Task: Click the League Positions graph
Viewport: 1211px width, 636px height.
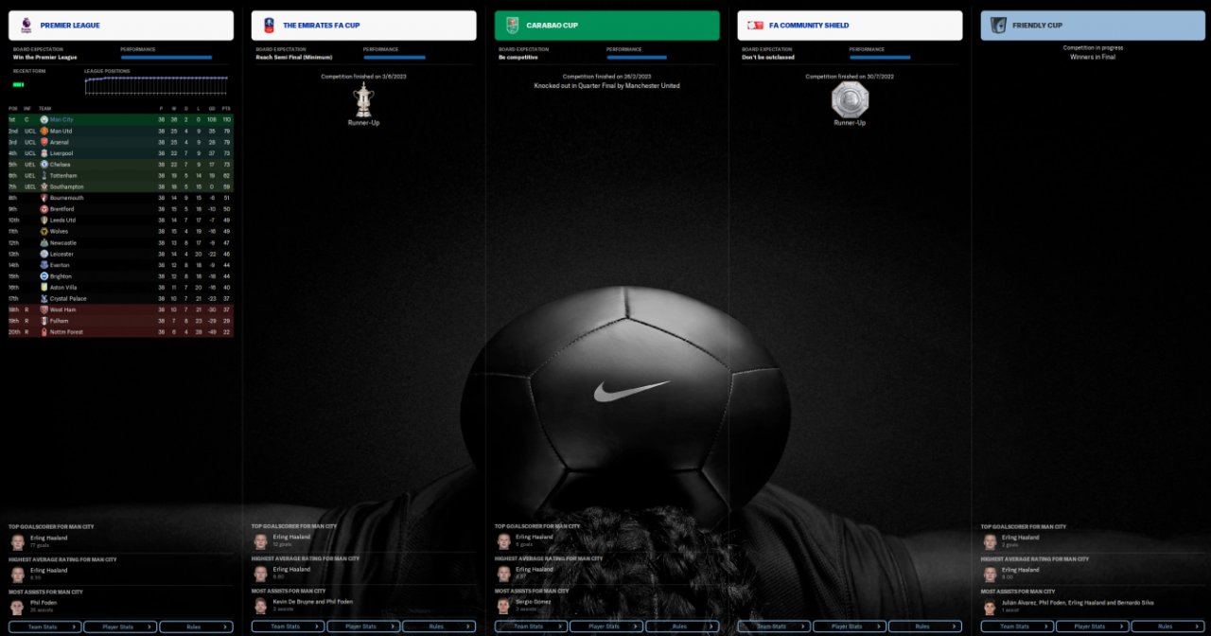Action: [156, 85]
